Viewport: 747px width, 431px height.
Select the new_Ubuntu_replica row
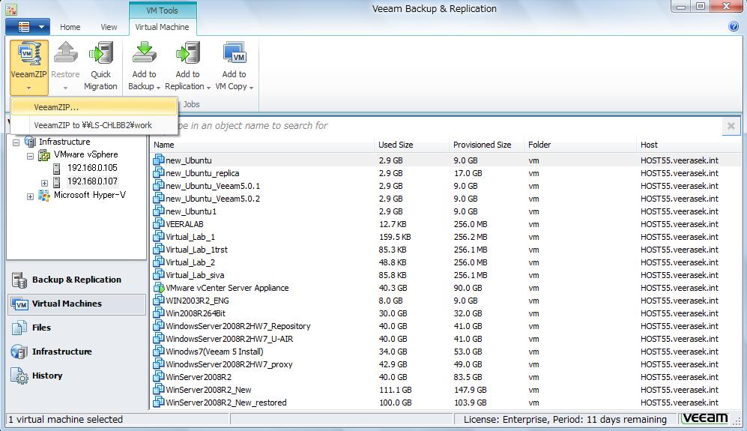tap(446, 173)
